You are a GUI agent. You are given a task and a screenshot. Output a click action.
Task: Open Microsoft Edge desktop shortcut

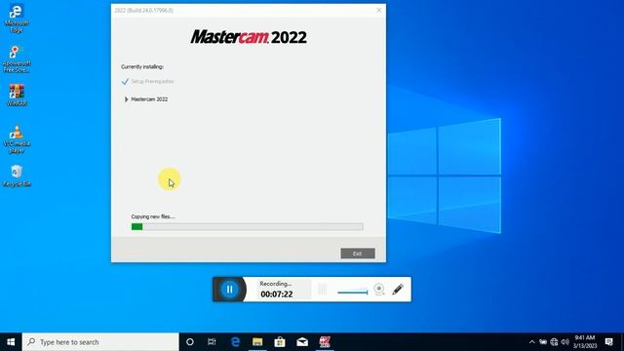coord(17,19)
